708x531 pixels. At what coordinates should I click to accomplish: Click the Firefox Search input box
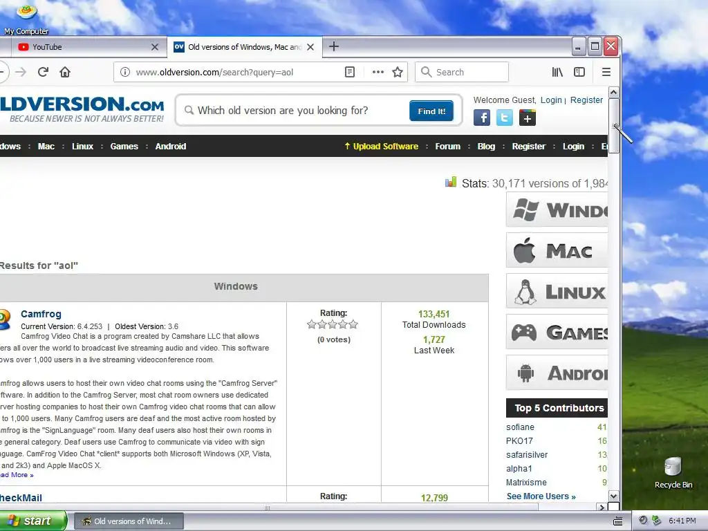(462, 72)
